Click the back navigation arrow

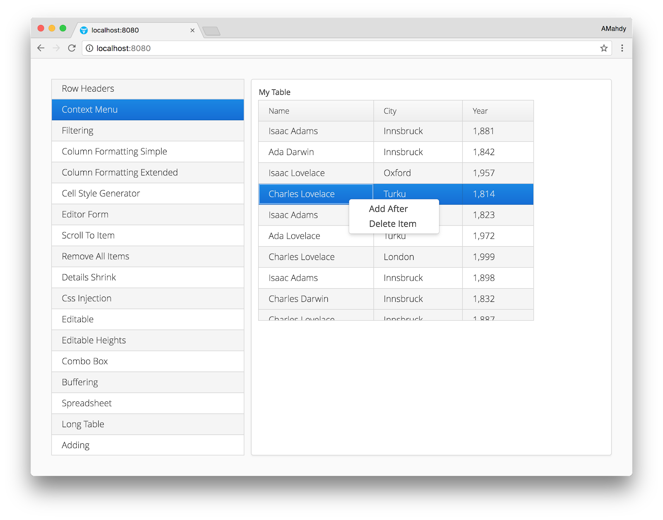click(41, 48)
